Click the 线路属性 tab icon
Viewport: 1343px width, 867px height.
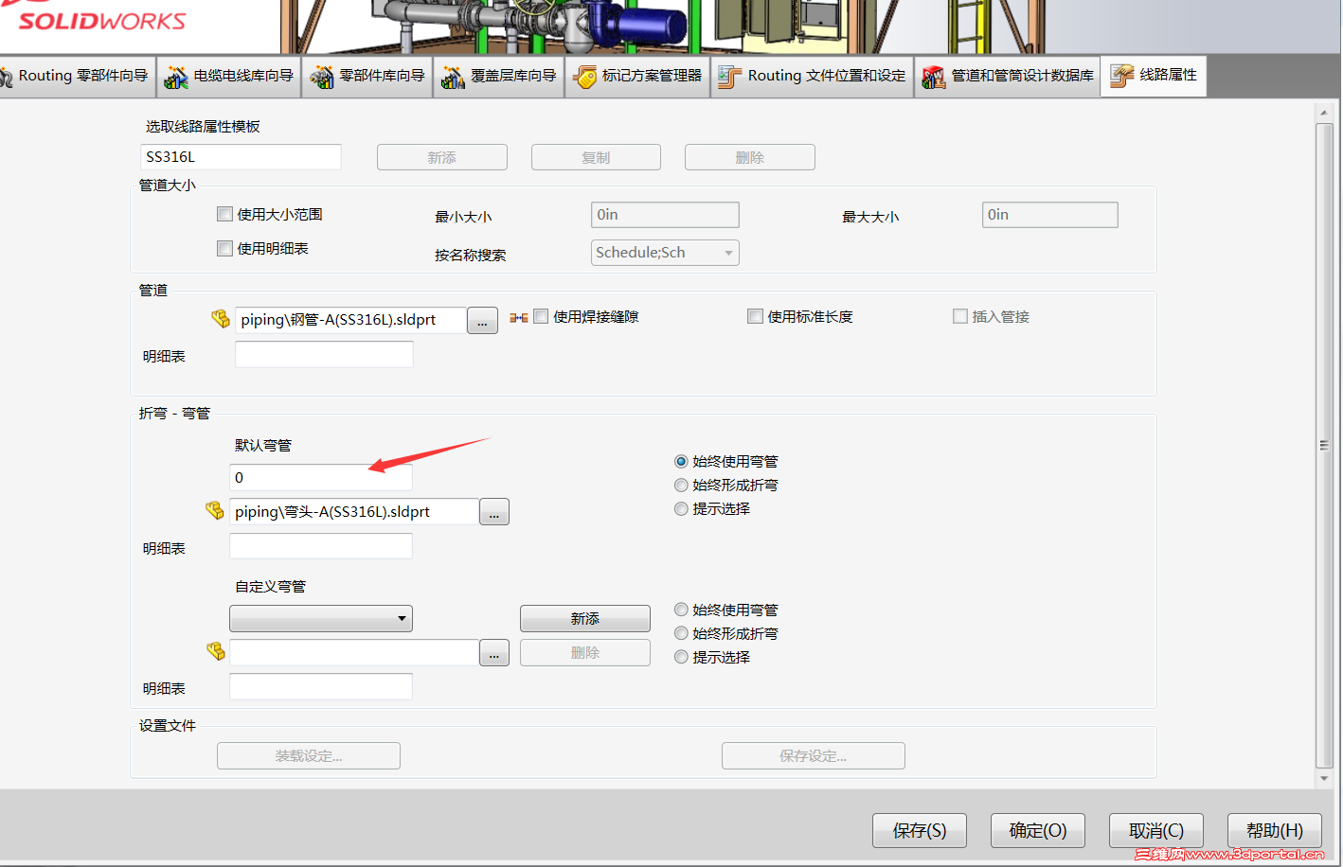point(1122,76)
